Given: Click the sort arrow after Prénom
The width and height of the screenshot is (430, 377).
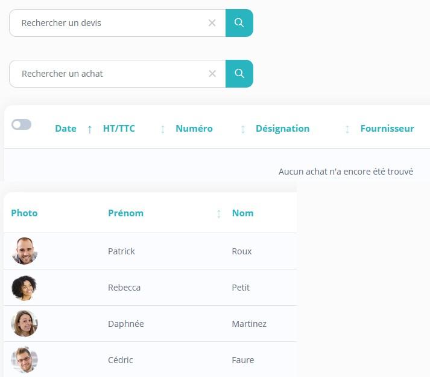Looking at the screenshot, I should [219, 214].
